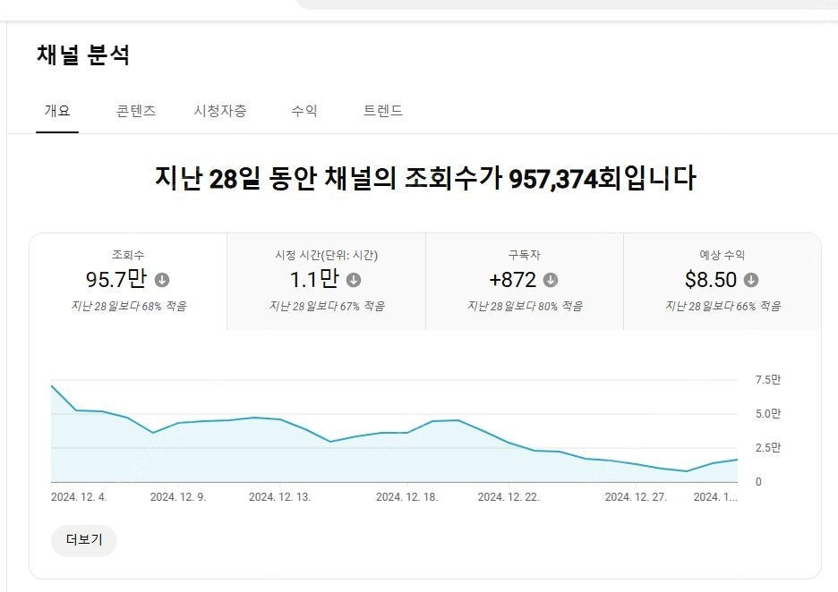Select the 개요 tab
This screenshot has width=838, height=592.
56,111
